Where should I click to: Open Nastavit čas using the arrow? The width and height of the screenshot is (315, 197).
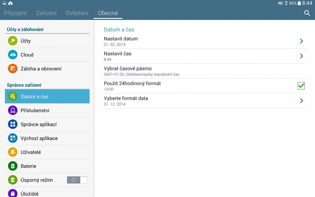click(x=301, y=56)
